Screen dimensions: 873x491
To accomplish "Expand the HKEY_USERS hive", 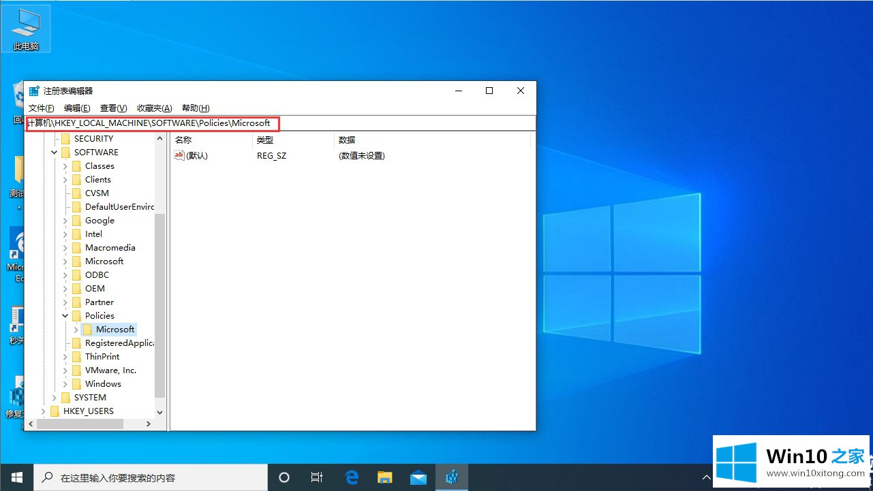I will (x=44, y=411).
